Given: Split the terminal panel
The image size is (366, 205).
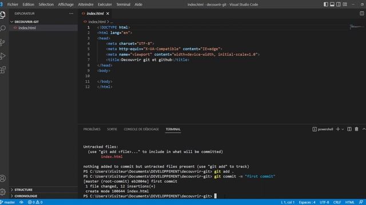Looking at the screenshot, I should [349, 129].
